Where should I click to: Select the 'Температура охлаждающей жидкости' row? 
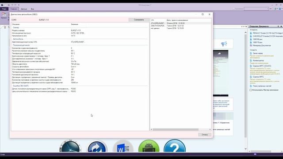[x=80, y=53]
